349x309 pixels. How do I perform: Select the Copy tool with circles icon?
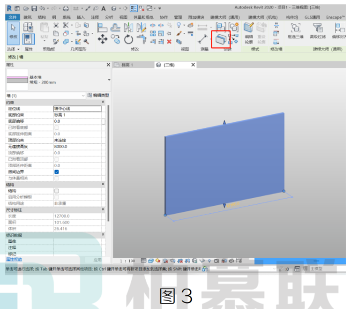[115, 39]
